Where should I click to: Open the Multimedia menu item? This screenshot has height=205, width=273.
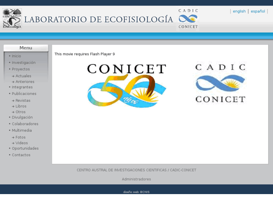click(22, 131)
